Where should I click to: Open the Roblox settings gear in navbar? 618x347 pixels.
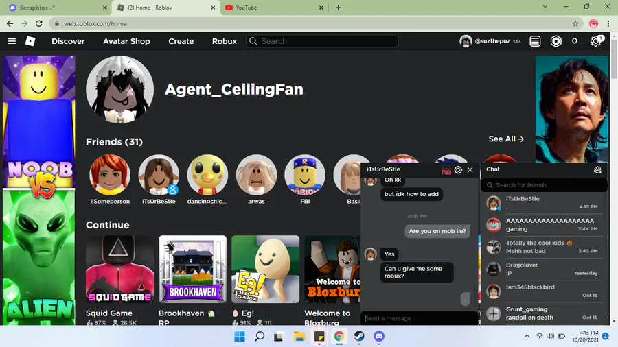(595, 41)
